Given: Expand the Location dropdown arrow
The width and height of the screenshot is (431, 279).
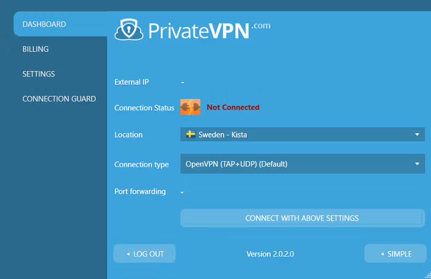Looking at the screenshot, I should [x=417, y=134].
